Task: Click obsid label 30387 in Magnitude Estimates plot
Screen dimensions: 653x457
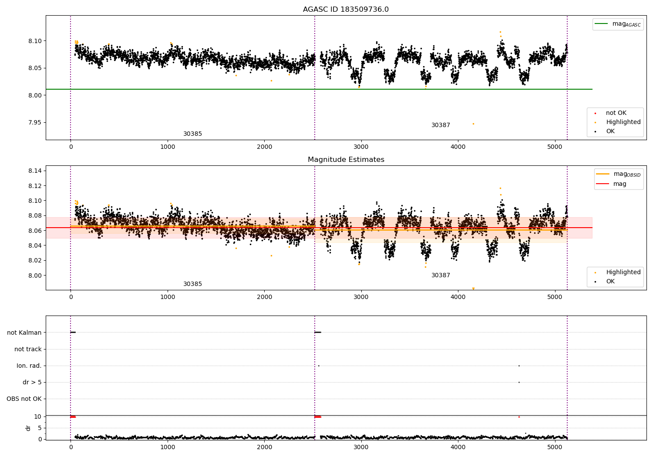Action: click(x=441, y=276)
